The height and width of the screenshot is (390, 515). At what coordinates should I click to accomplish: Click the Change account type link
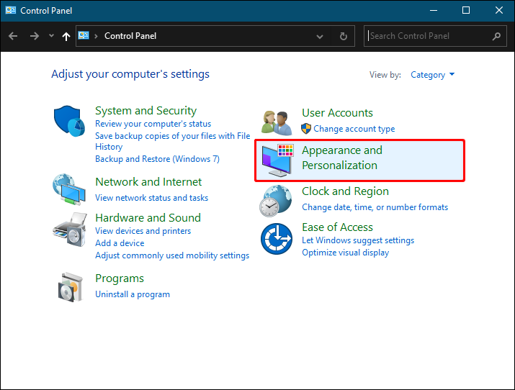tap(354, 129)
